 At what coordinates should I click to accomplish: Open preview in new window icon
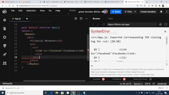coord(166,25)
